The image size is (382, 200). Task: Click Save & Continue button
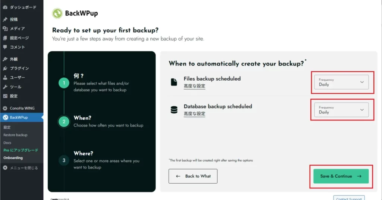coord(341,176)
